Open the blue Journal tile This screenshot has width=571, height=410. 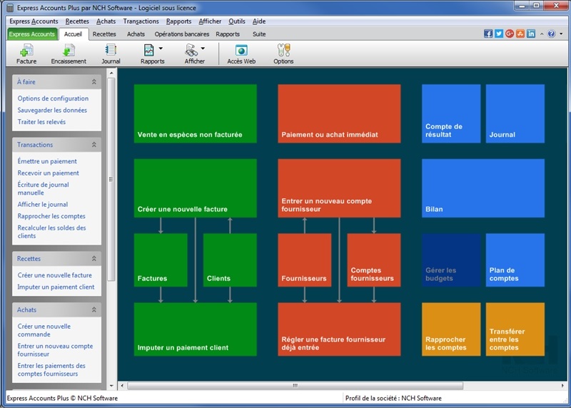coord(515,113)
